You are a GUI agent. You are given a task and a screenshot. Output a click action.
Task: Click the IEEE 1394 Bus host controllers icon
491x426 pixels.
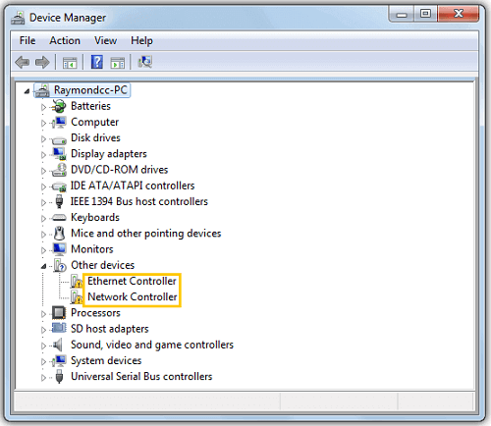pyautogui.click(x=59, y=201)
